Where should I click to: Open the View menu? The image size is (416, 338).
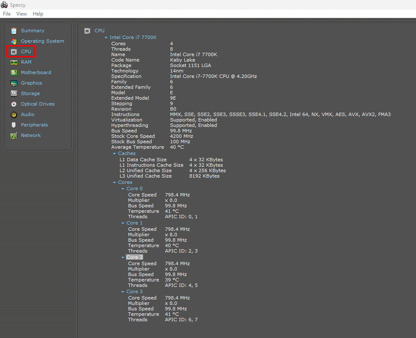coord(21,14)
